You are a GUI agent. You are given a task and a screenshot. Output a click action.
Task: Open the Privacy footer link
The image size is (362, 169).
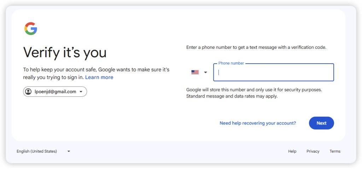tap(313, 151)
